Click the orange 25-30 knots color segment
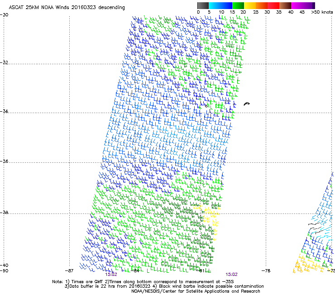This screenshot has width=335, height=294. 262,5
